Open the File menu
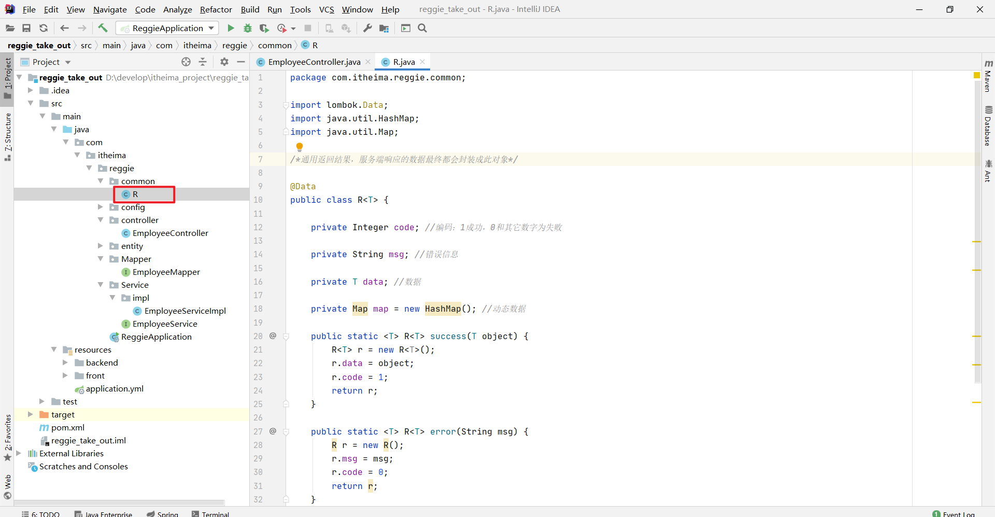 click(x=29, y=9)
